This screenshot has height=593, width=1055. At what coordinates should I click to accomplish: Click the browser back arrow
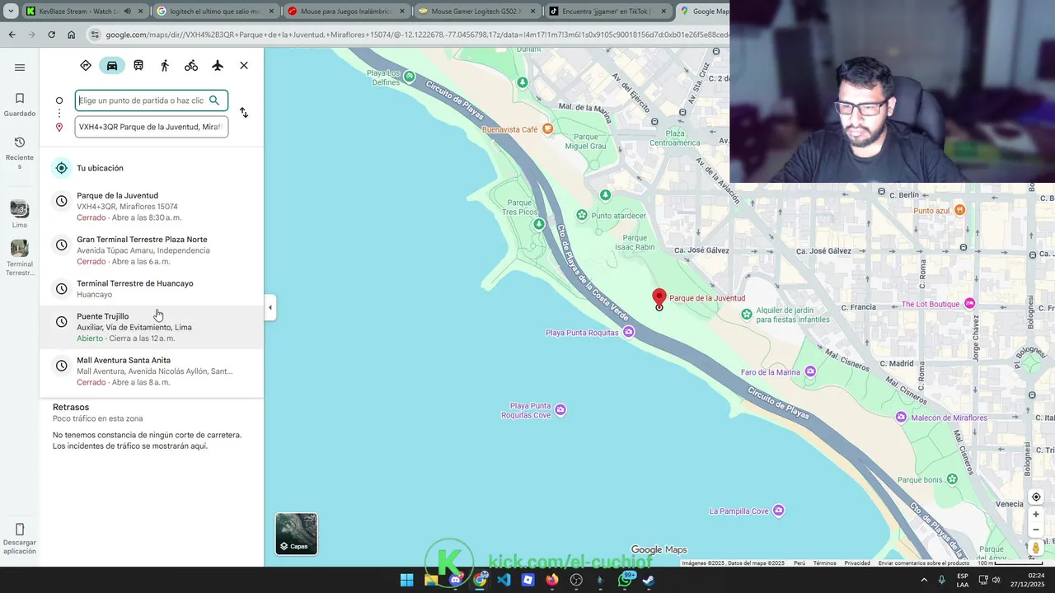(12, 35)
